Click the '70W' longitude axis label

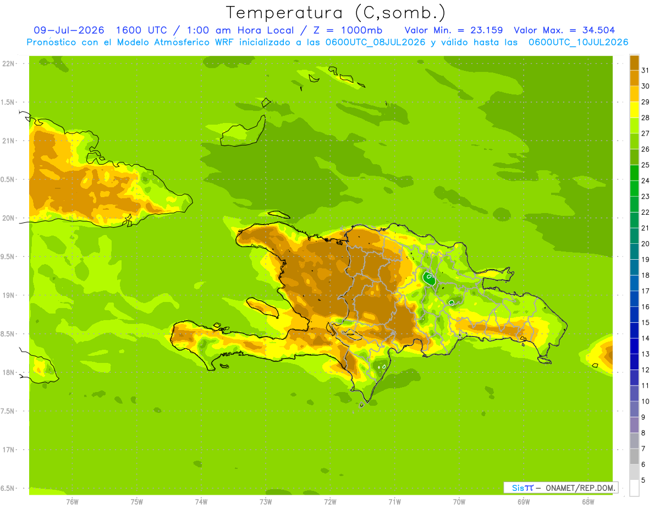tap(459, 502)
